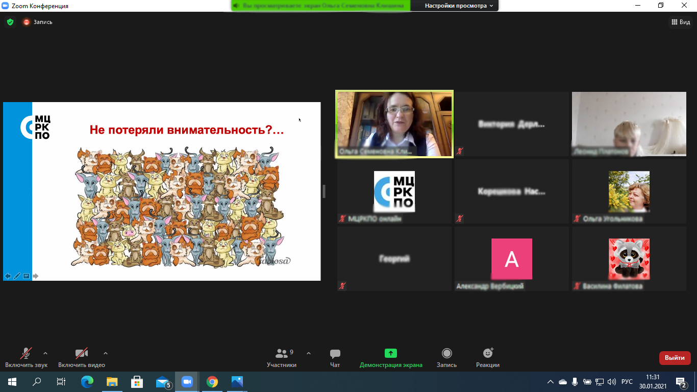Show hidden system tray icons
This screenshot has width=697, height=392.
(x=550, y=382)
